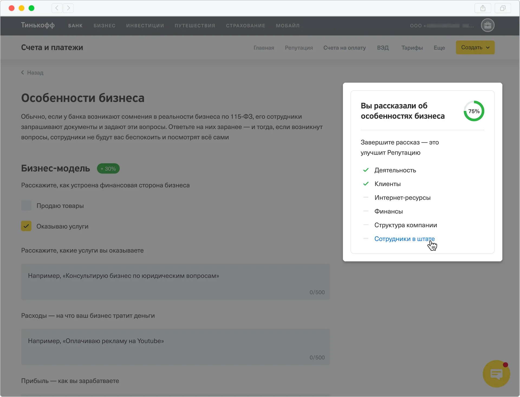The width and height of the screenshot is (520, 397).
Task: Click the services description text field
Action: [175, 282]
